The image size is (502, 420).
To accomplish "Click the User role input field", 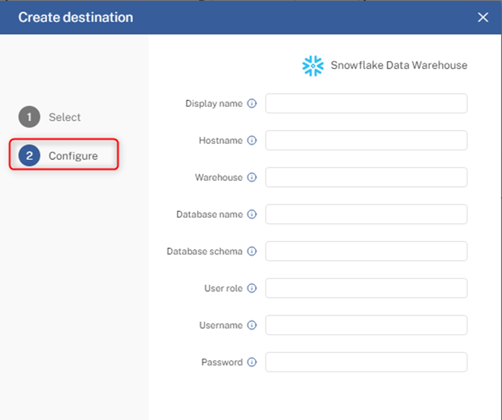I will [366, 288].
